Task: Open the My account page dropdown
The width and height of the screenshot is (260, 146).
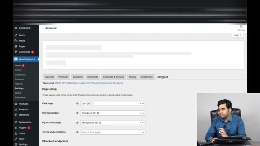Action: (x=113, y=122)
